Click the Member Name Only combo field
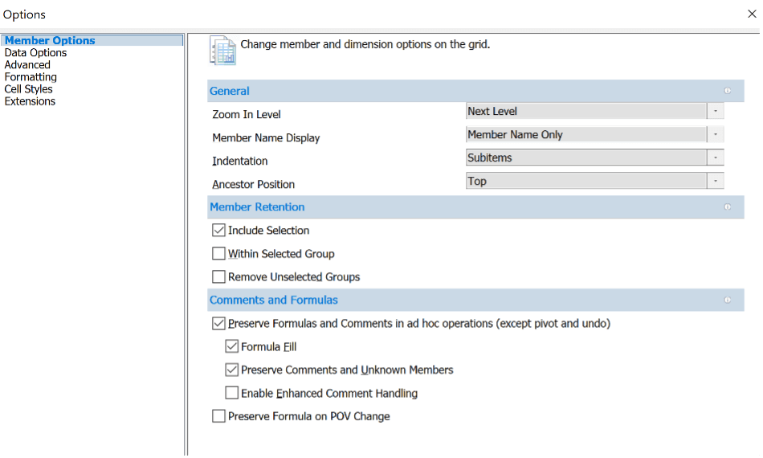 [x=586, y=134]
